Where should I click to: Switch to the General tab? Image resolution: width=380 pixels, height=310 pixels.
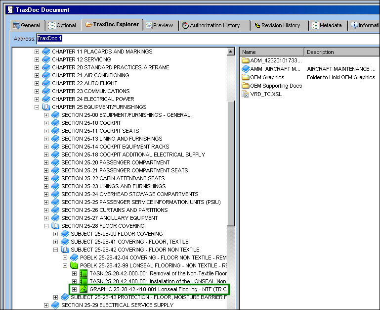[27, 25]
